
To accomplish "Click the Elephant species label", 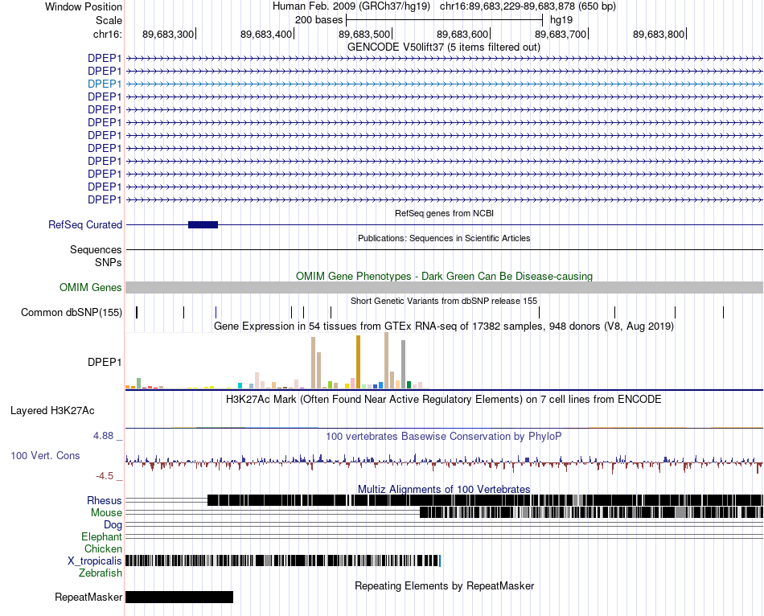I will pos(102,536).
